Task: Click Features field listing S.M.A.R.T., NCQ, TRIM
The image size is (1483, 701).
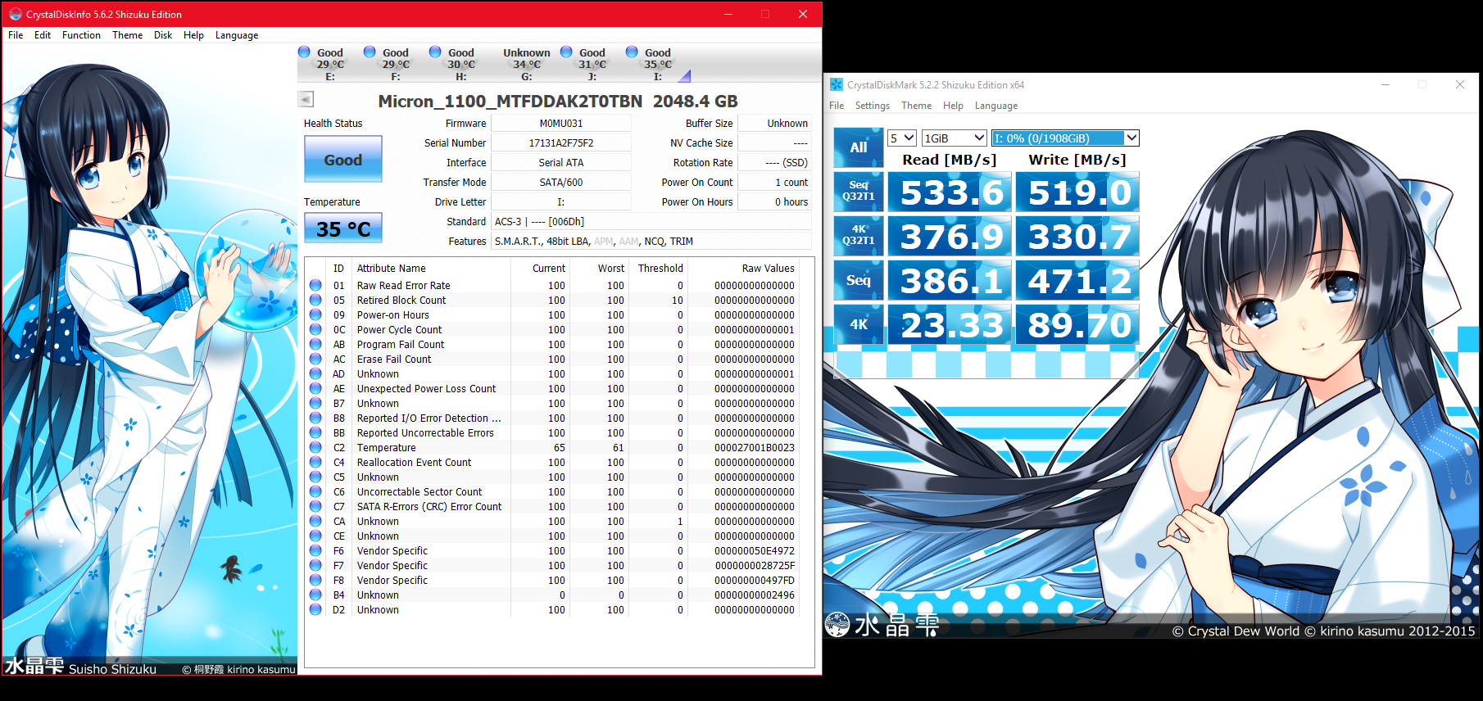Action: [651, 242]
